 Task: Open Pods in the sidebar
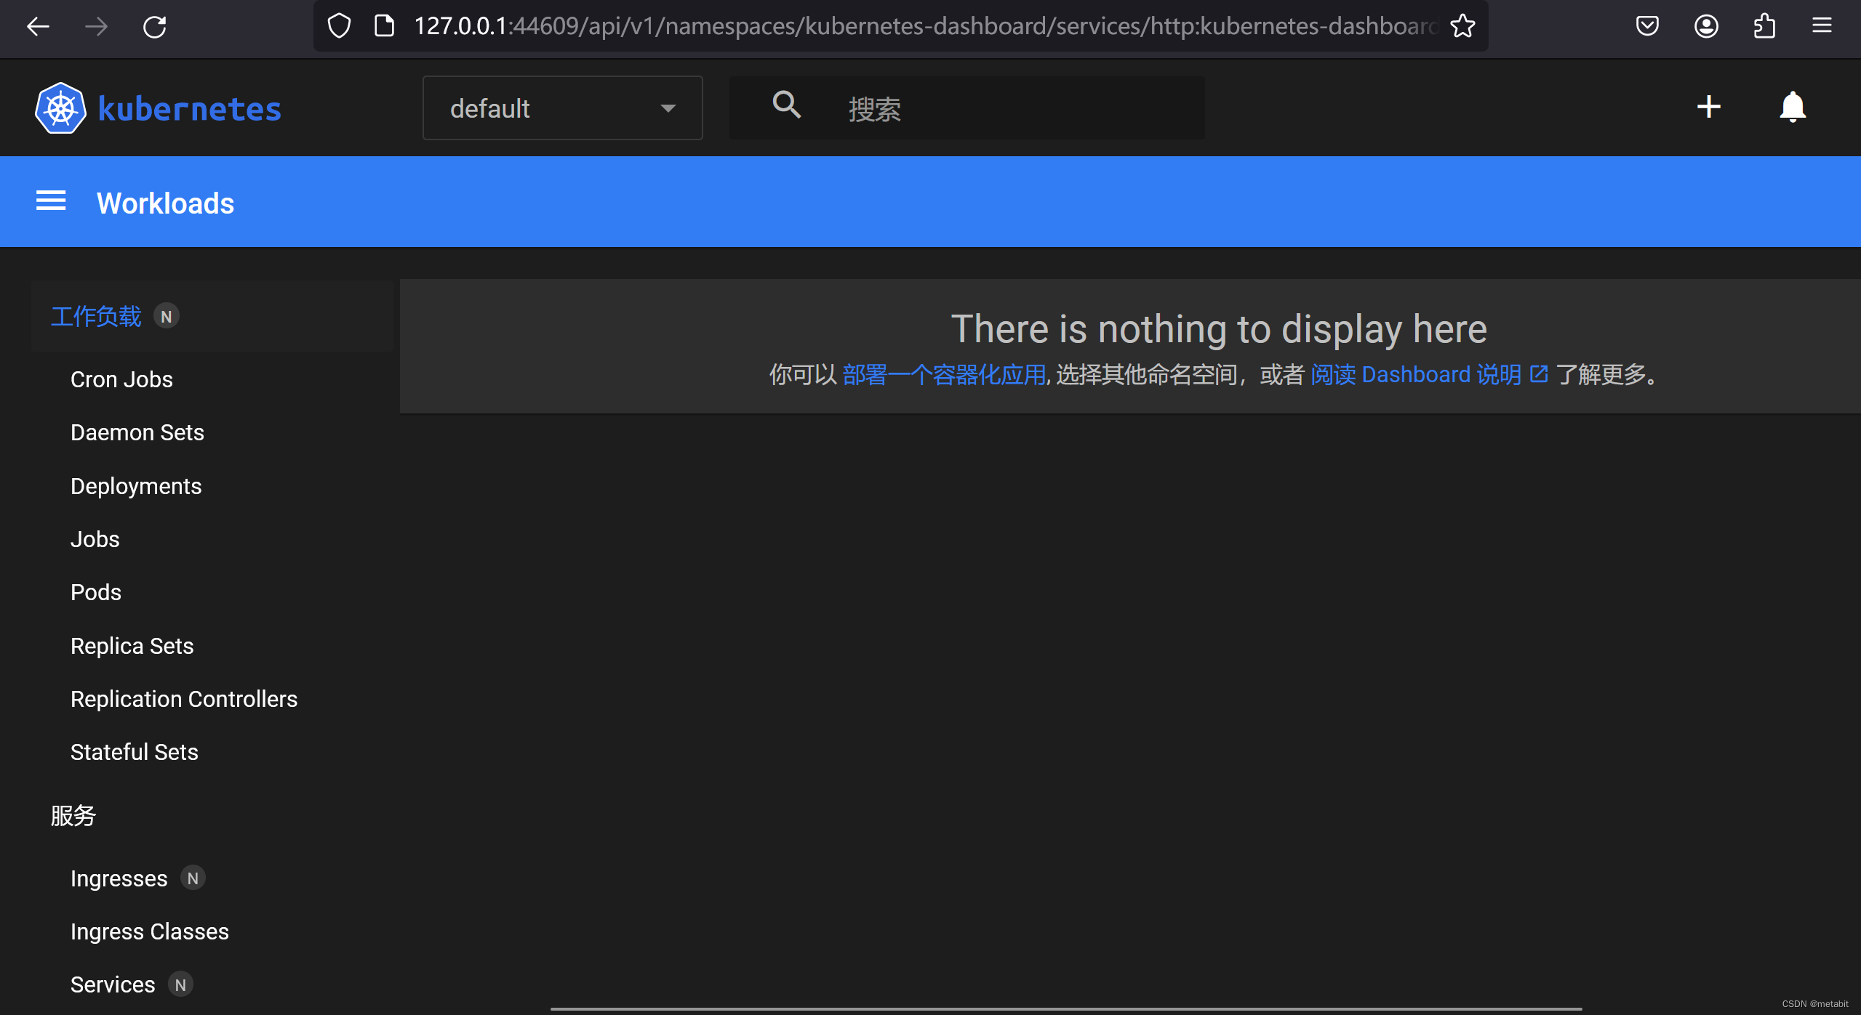point(96,592)
